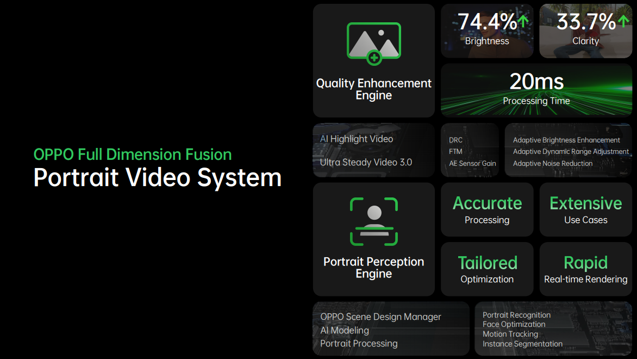
Task: Click the Quality Enhancement Engine image icon
Action: pos(374,44)
